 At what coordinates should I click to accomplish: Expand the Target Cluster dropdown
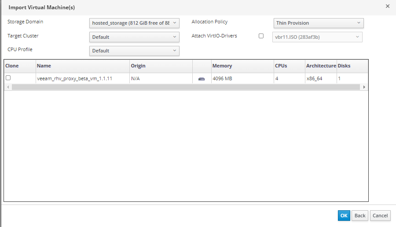pyautogui.click(x=134, y=37)
